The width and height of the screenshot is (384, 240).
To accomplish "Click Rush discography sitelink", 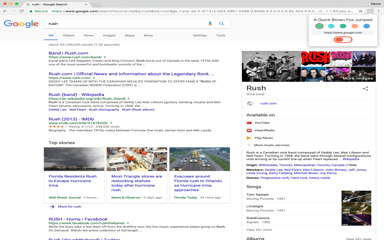I will point(104,110).
